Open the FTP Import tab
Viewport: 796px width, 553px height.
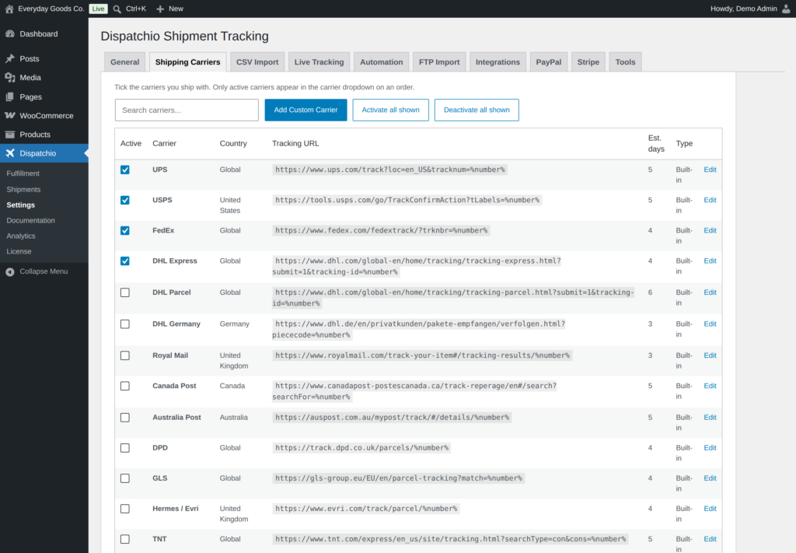(x=439, y=62)
